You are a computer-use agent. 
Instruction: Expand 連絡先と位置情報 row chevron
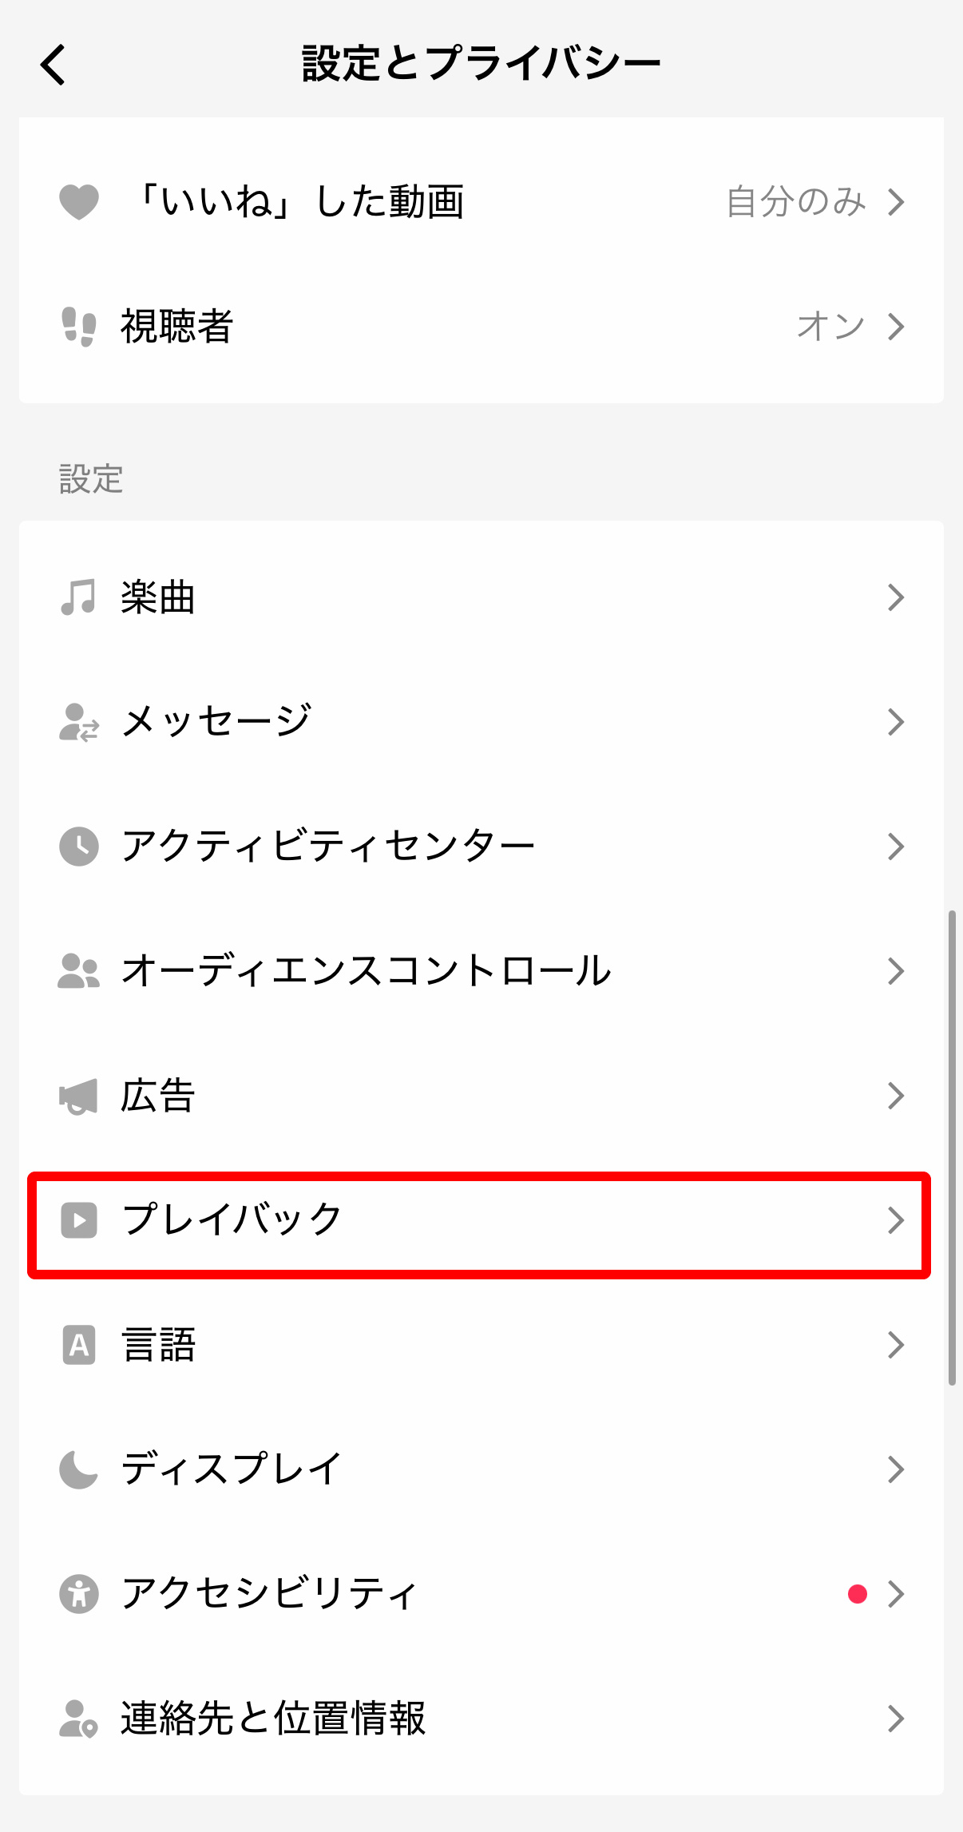point(896,1719)
